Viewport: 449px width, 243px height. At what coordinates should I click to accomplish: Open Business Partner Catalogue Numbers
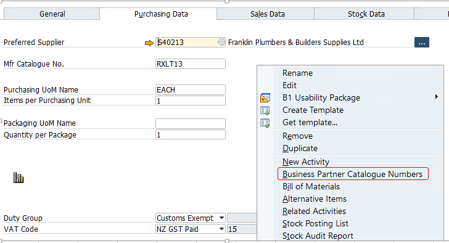point(353,174)
